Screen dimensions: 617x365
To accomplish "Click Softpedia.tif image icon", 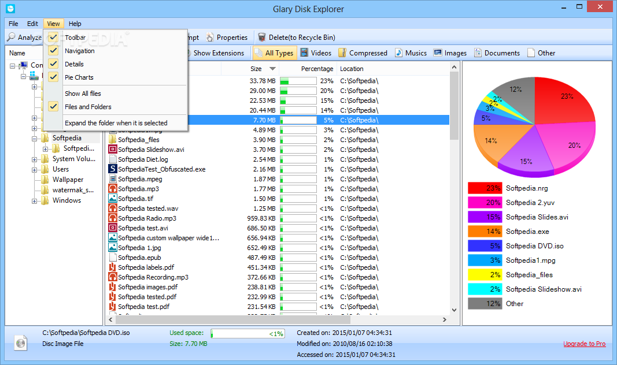I will (113, 199).
